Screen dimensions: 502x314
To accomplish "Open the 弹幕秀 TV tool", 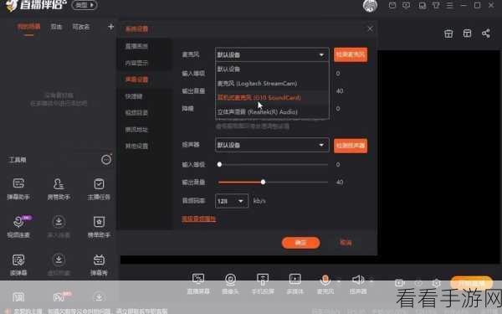I will point(99,265).
